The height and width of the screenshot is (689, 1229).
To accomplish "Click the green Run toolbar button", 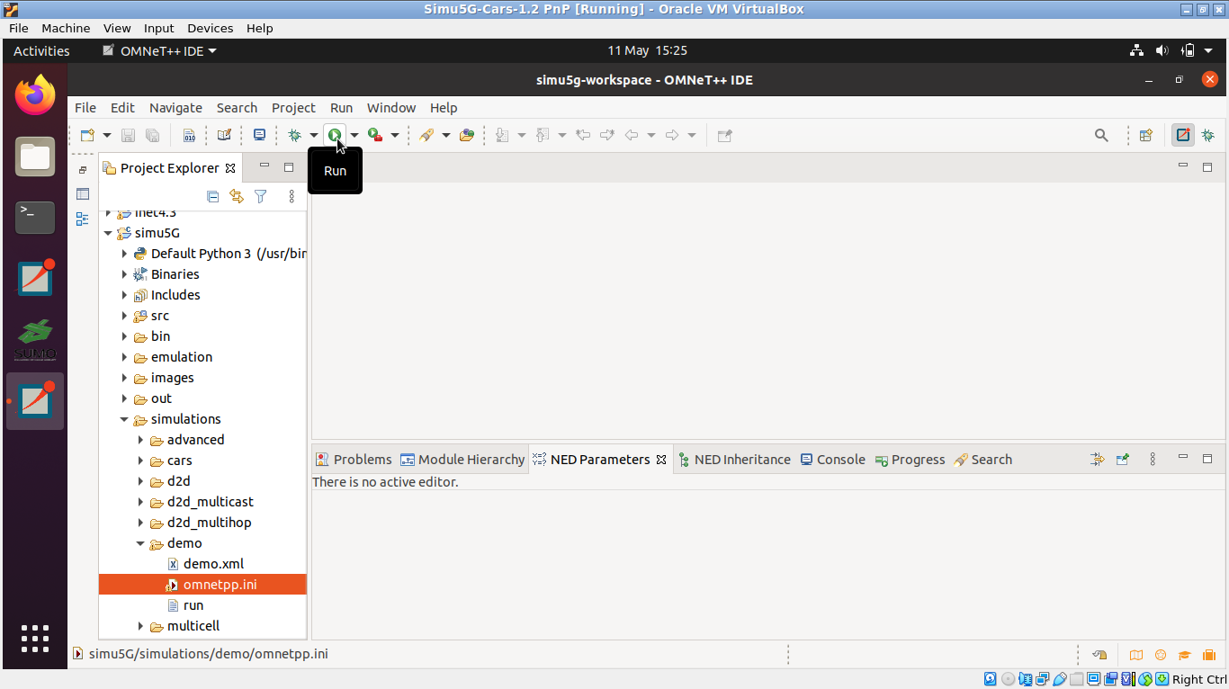I will (x=335, y=135).
